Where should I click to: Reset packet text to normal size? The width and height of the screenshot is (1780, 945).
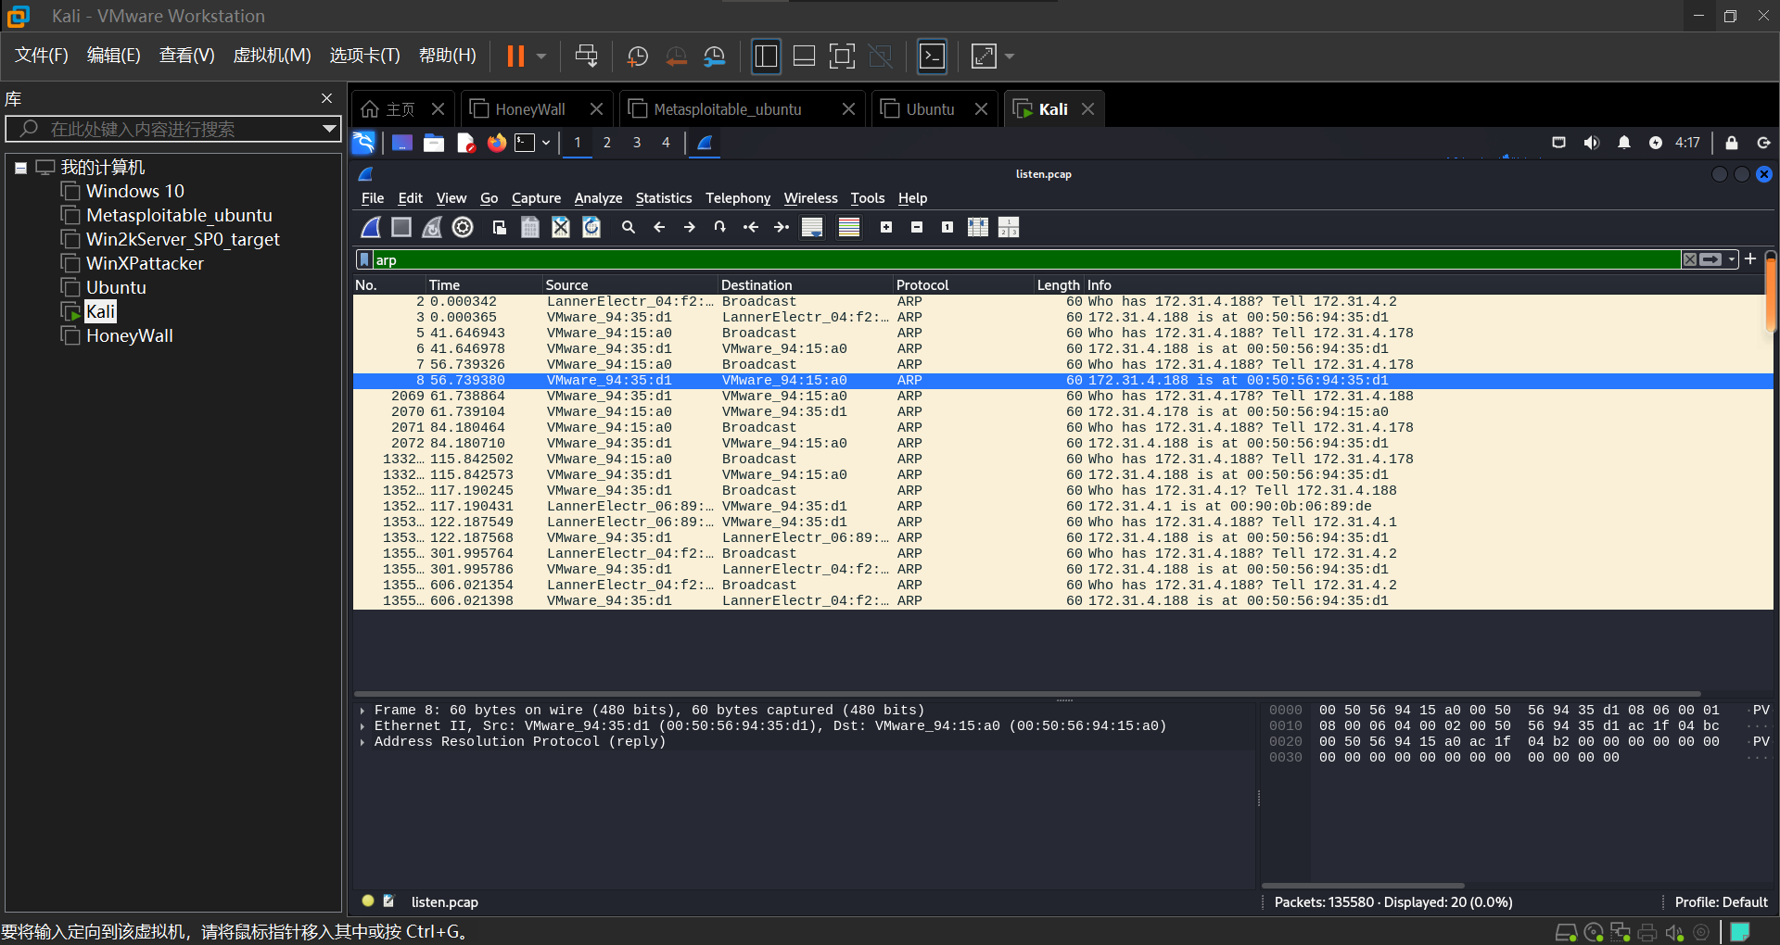click(x=947, y=227)
